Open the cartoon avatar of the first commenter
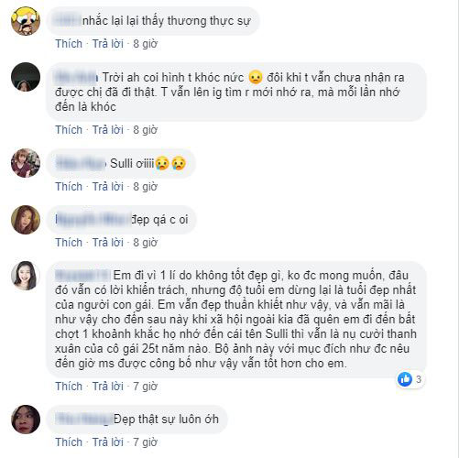This screenshot has height=458, width=459. tap(26, 21)
